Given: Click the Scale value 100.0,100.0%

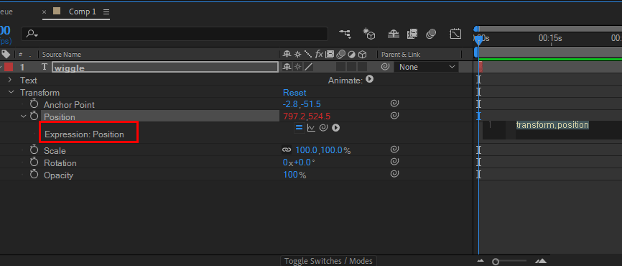Looking at the screenshot, I should click(x=323, y=150).
